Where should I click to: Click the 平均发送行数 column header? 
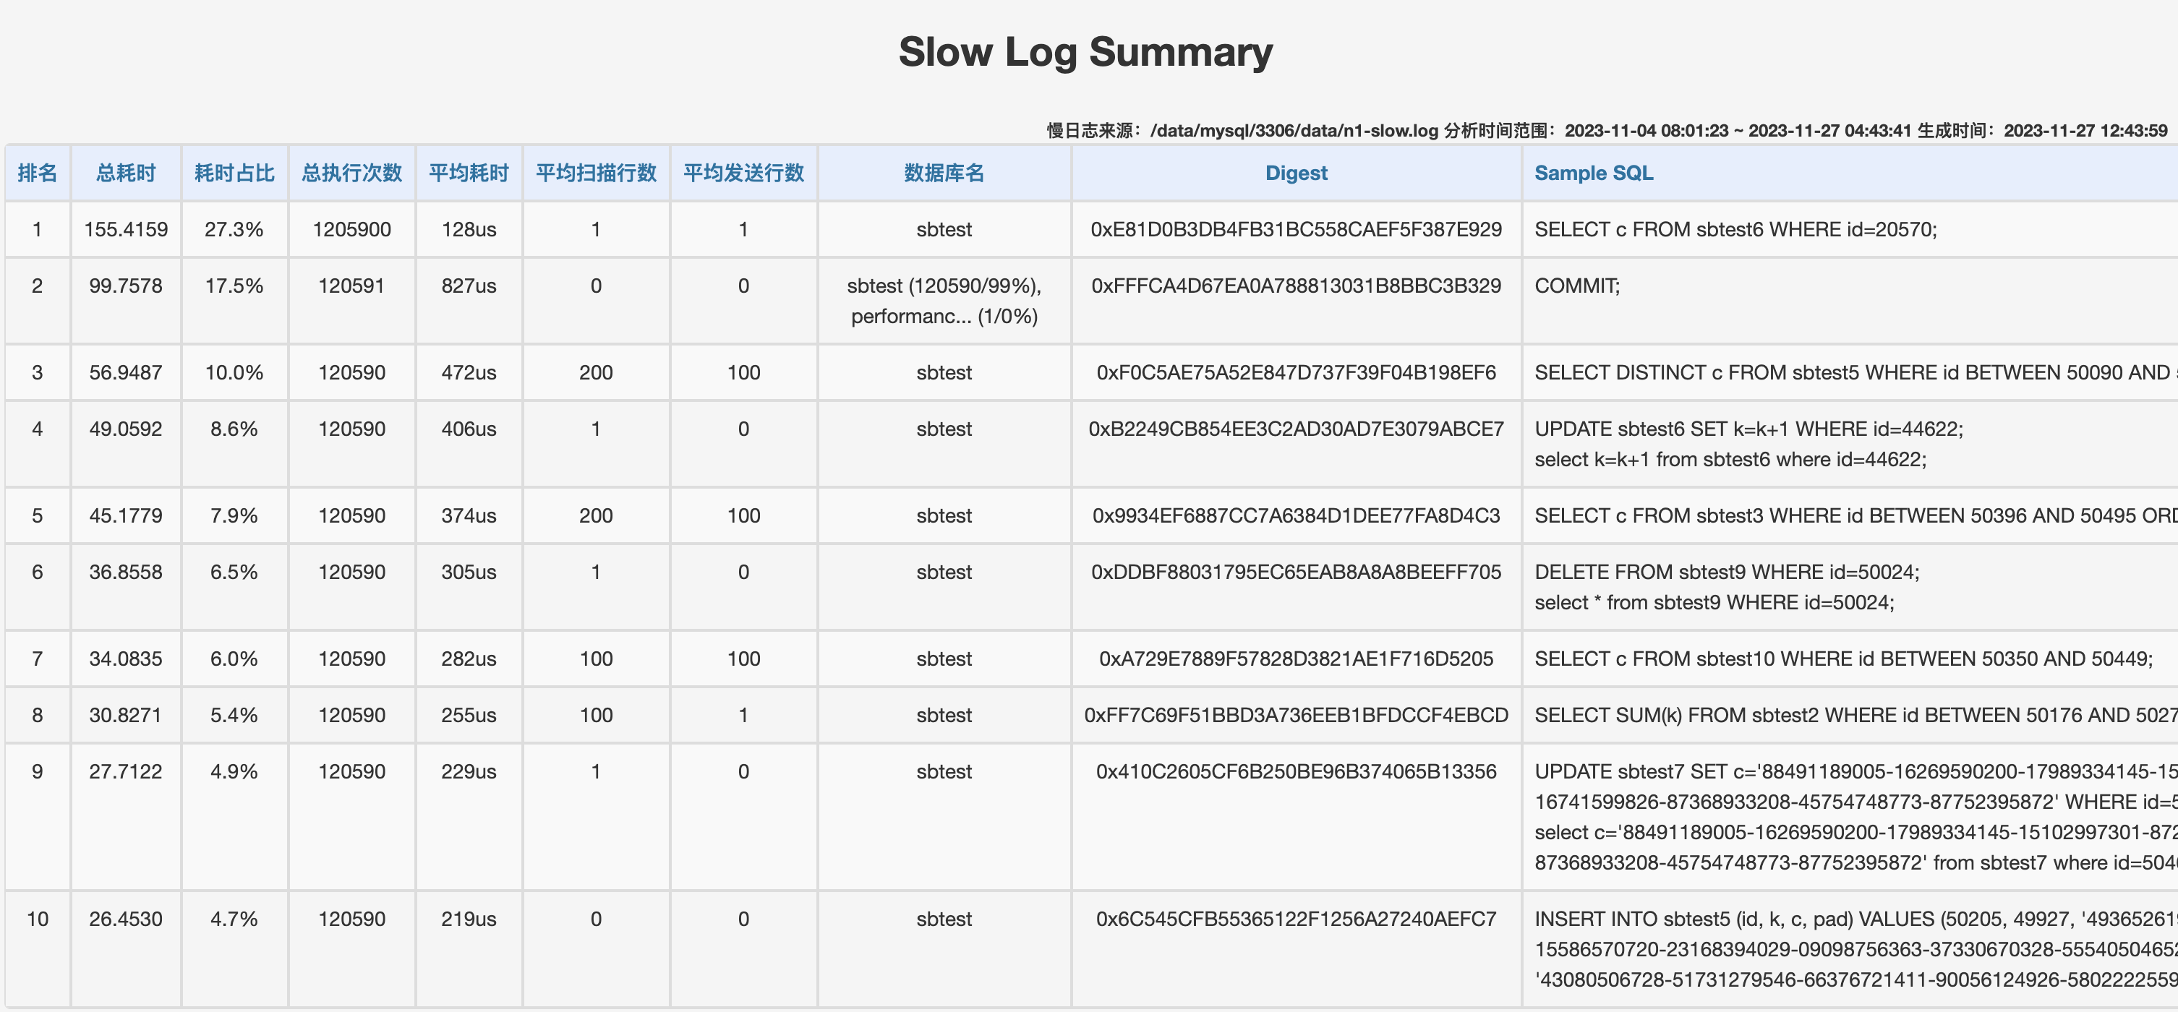click(743, 173)
